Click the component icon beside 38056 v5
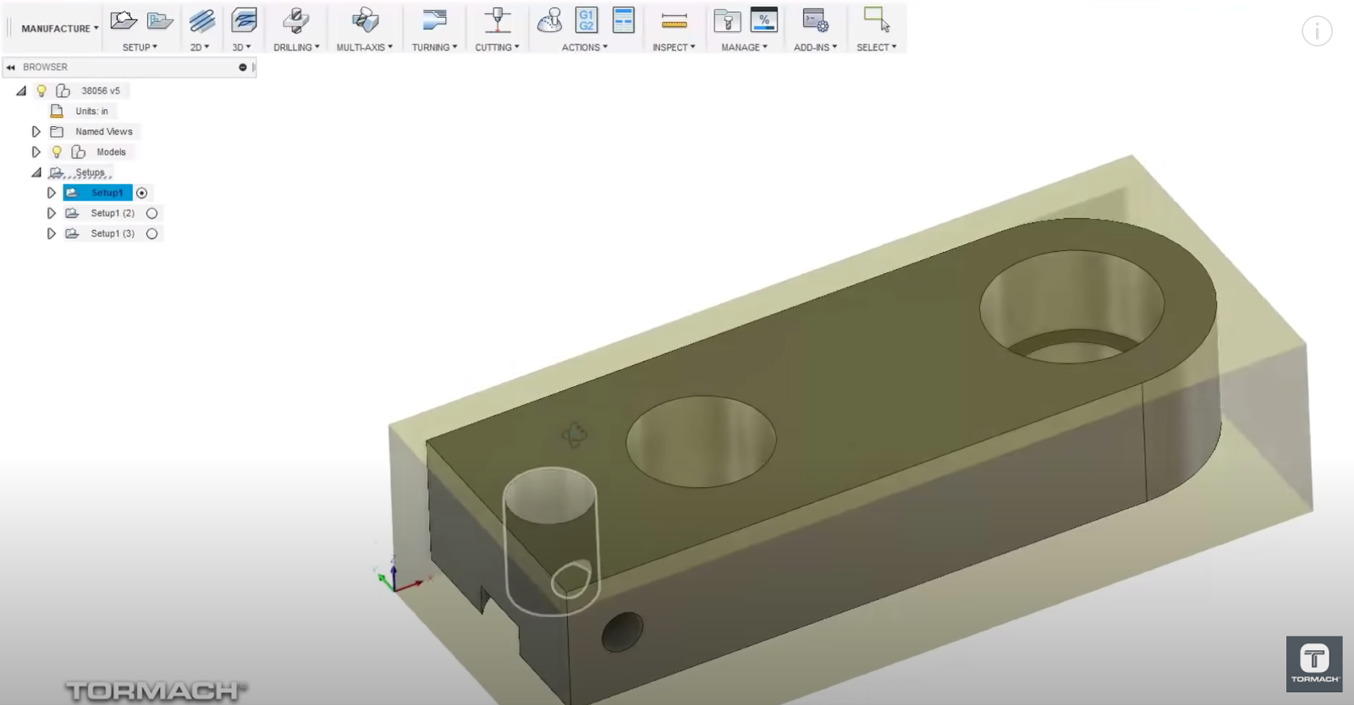The image size is (1354, 705). coord(63,90)
